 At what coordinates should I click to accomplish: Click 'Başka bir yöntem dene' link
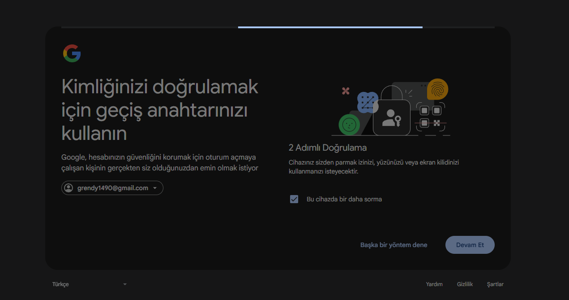[394, 245]
